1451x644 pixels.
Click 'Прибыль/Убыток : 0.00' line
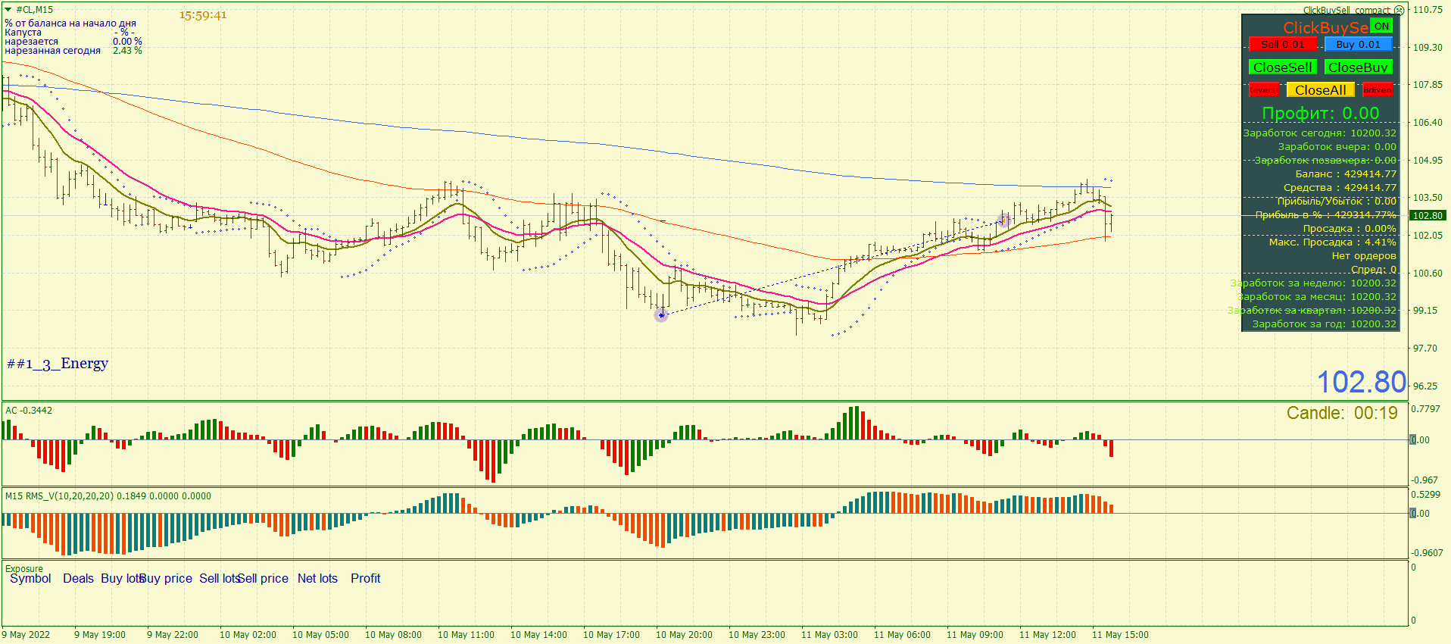(1337, 202)
